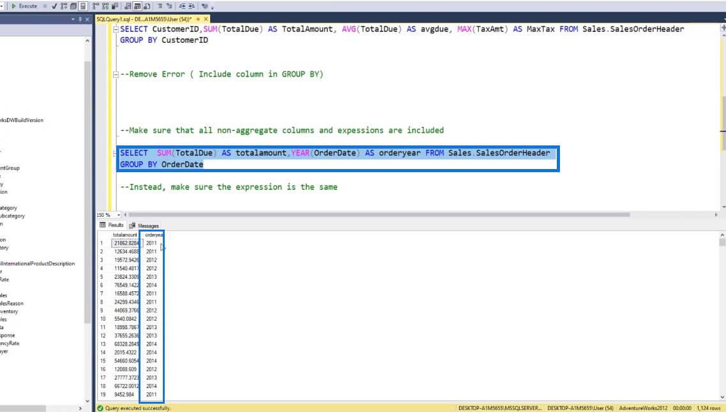Click the 1,124 rows status bar entry
Viewport: 726px width, 412px height.
click(x=709, y=408)
